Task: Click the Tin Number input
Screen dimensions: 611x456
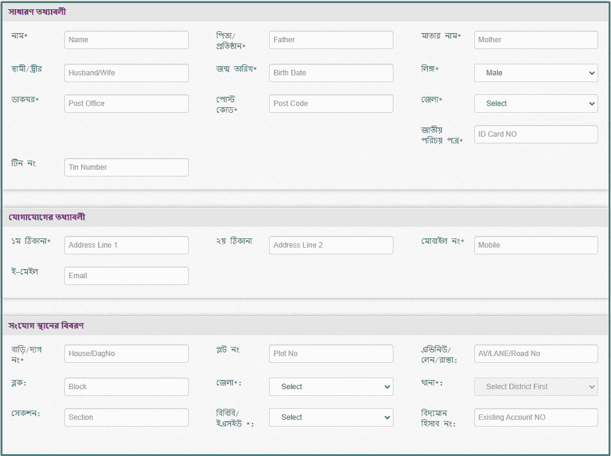Action: [x=126, y=167]
